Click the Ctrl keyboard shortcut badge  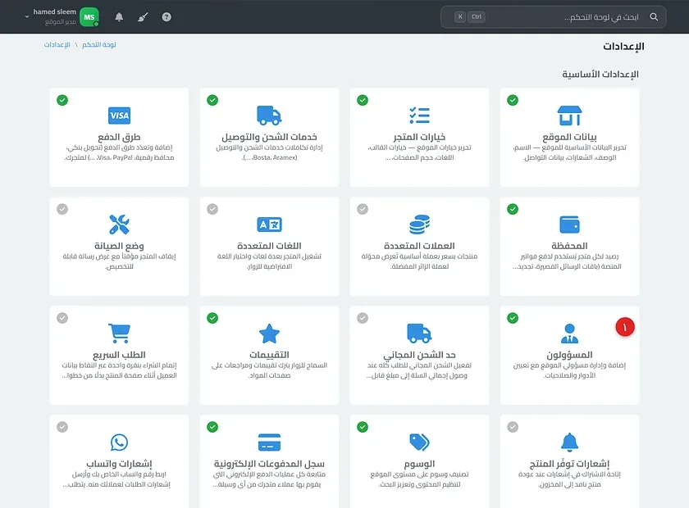point(477,16)
